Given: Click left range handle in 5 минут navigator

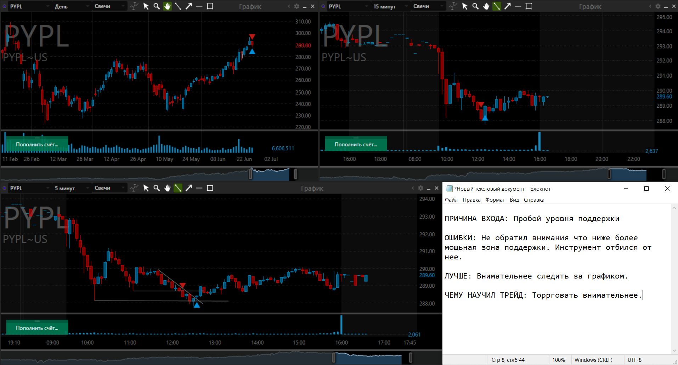Looking at the screenshot, I should pyautogui.click(x=333, y=357).
